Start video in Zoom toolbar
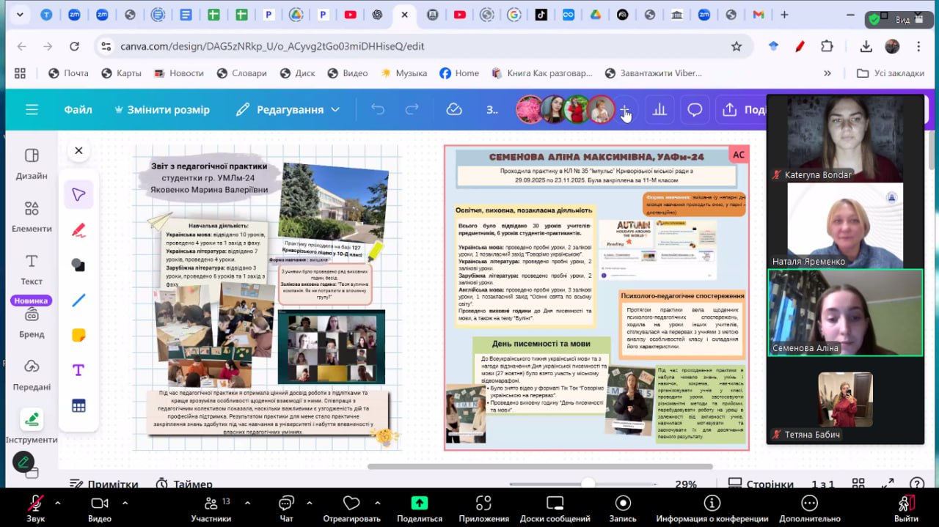The width and height of the screenshot is (939, 527). click(x=99, y=504)
